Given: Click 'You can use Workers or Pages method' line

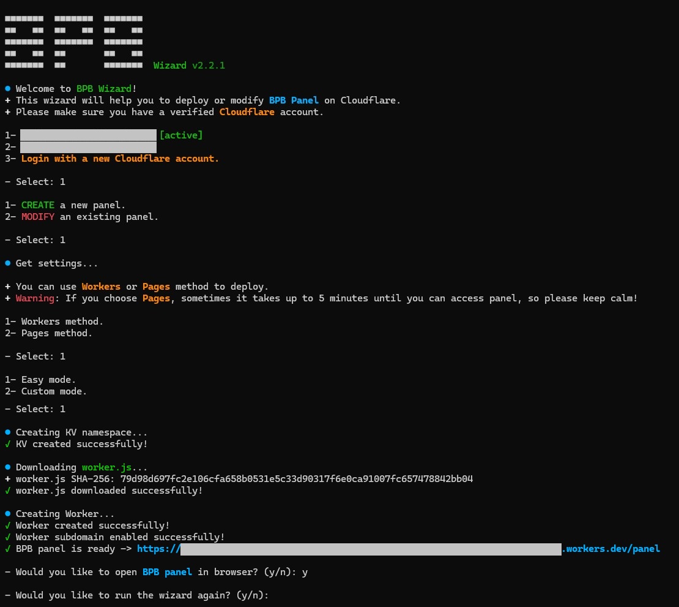Looking at the screenshot, I should point(137,287).
